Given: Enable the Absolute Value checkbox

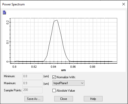Looking at the screenshot, I should [54, 91].
